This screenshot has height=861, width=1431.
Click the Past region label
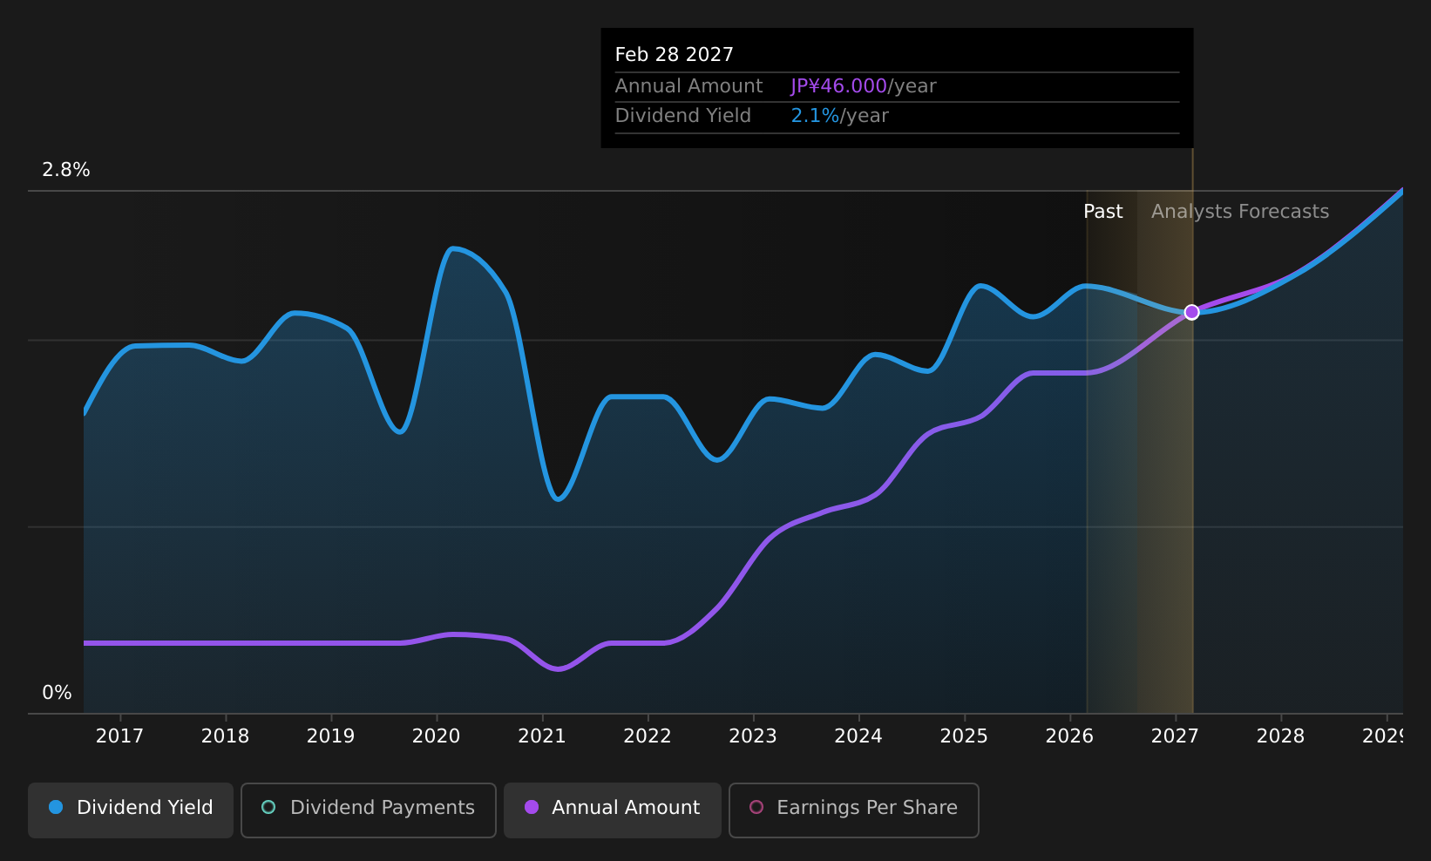coord(1102,212)
